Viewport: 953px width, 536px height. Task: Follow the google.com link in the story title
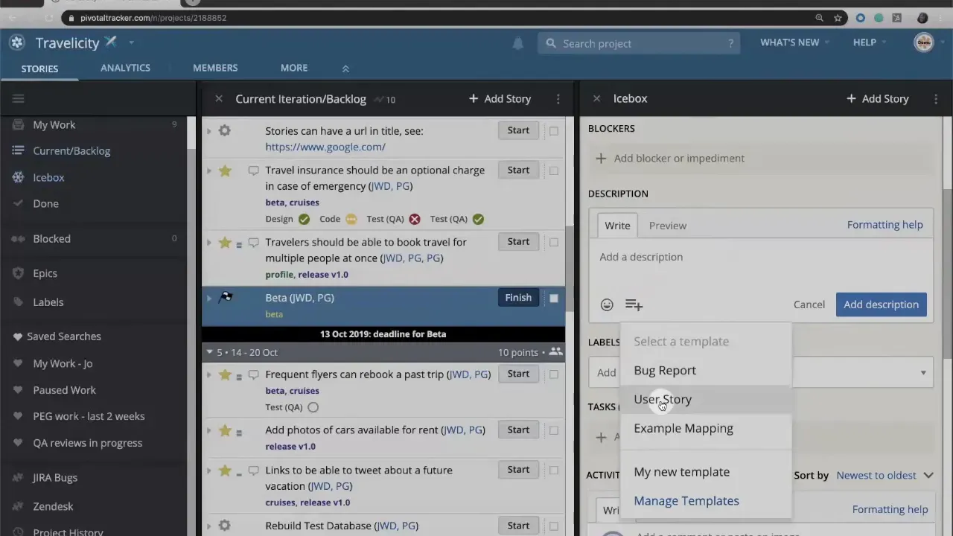click(325, 147)
